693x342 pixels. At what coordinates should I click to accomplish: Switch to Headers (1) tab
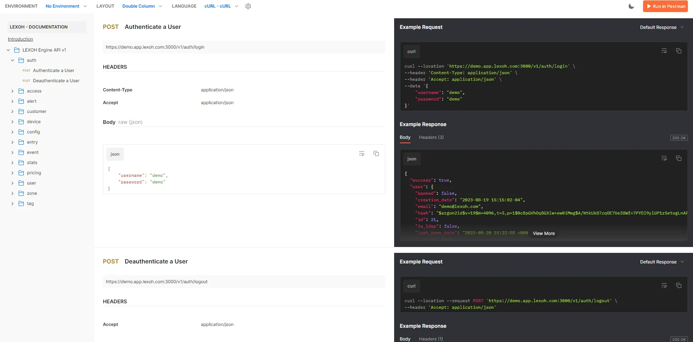(x=431, y=339)
